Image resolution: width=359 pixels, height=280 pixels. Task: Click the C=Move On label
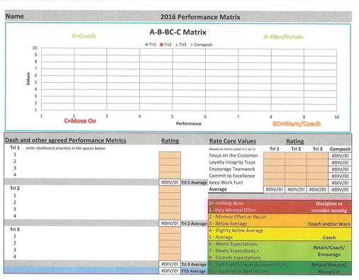tap(80, 121)
